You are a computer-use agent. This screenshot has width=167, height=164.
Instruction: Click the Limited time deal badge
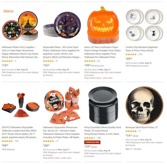[92, 142]
